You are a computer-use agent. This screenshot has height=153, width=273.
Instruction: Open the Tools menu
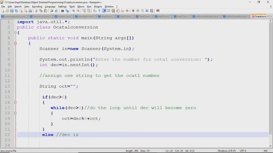point(72,7)
